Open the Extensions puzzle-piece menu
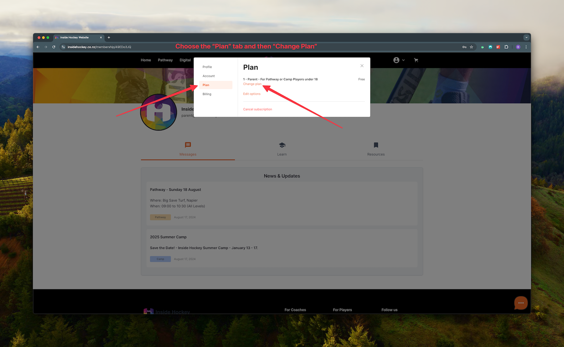 506,47
